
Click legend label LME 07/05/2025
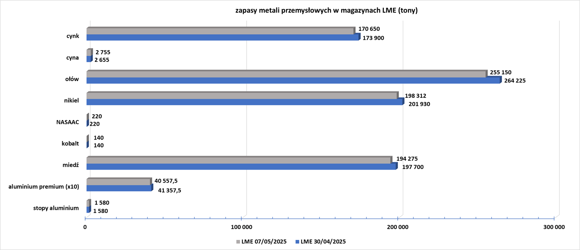tap(264, 242)
